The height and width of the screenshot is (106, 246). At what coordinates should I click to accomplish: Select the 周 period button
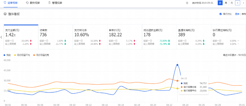coord(226,3)
